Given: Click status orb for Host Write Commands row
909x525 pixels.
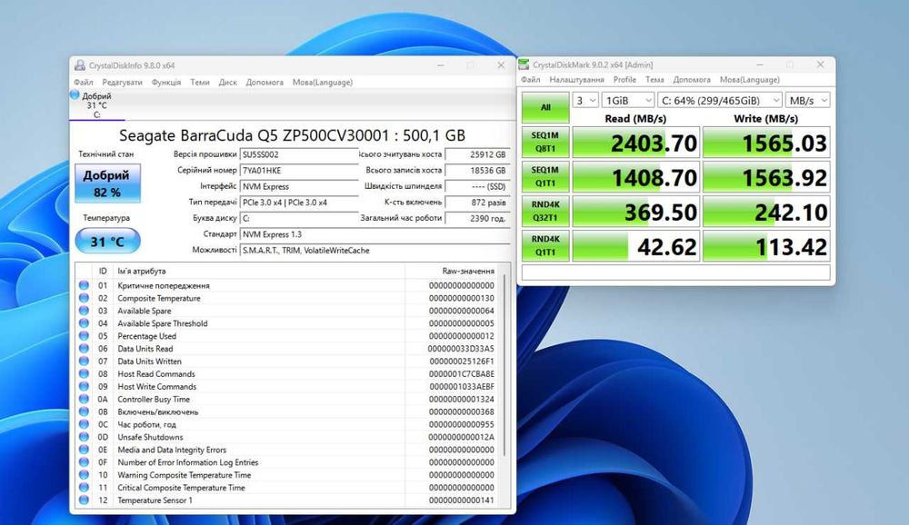Looking at the screenshot, I should coord(84,387).
